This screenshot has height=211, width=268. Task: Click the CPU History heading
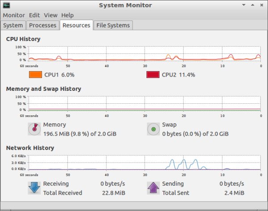tap(23, 39)
